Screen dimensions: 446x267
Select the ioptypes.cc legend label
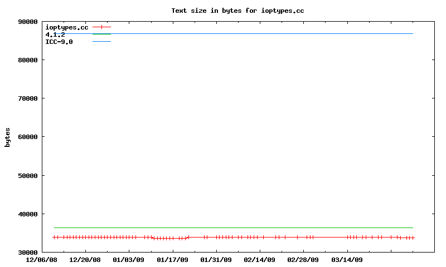[x=66, y=27]
